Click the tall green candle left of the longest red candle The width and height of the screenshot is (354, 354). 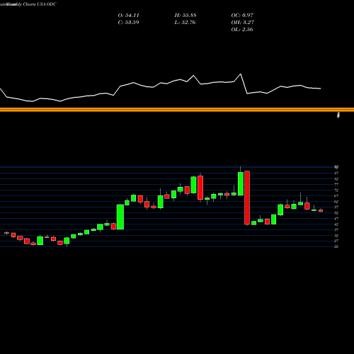241,183
